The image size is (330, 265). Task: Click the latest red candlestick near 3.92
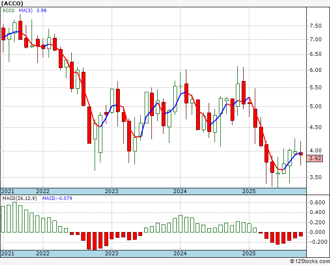click(301, 154)
